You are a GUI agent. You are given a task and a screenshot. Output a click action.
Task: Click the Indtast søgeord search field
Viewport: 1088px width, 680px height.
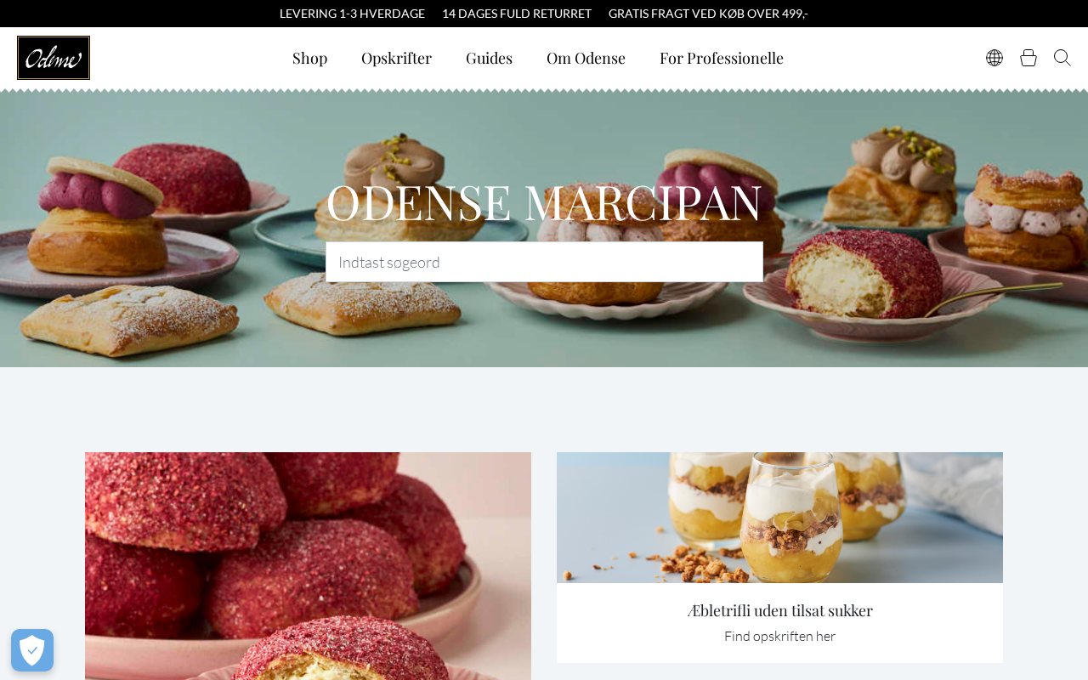[544, 262]
